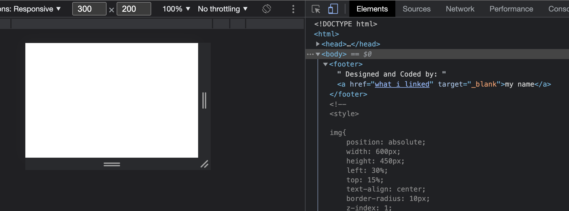
Task: Switch to the Console tab
Action: [558, 9]
